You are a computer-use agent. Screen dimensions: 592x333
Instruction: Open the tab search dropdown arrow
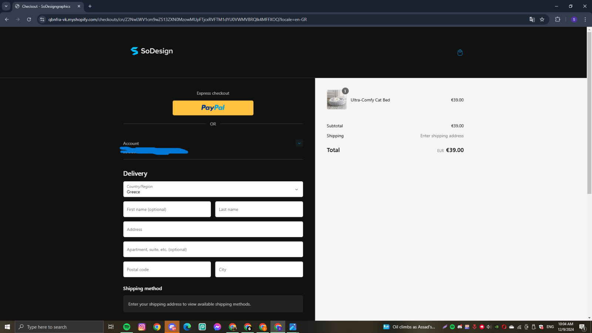[6, 6]
